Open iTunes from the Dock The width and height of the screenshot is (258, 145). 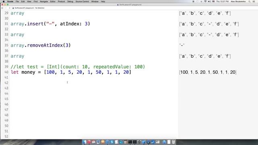[x=89, y=142]
